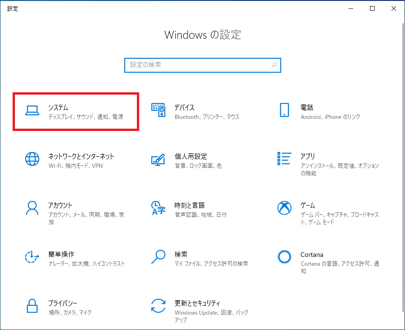Click the magnifier icon inside the search box
The width and height of the screenshot is (405, 330).
(274, 65)
